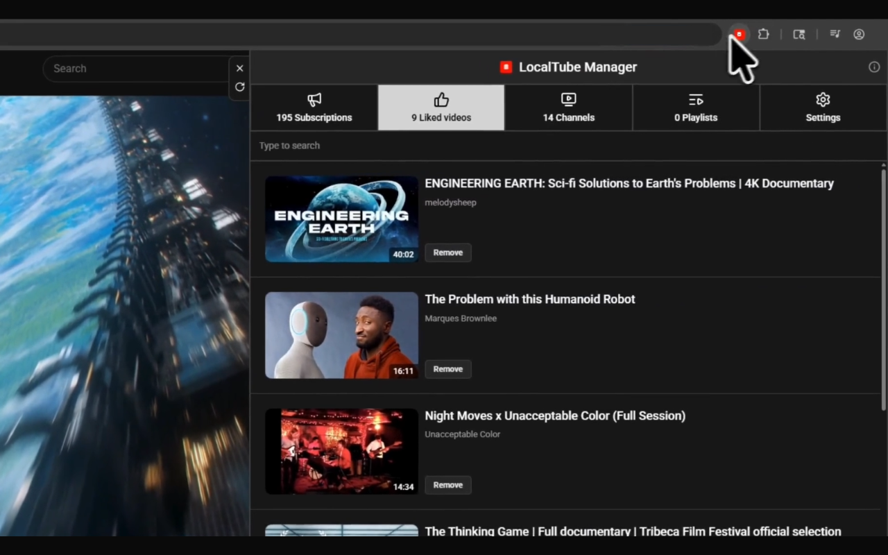Open the browser extensions puzzle icon
The width and height of the screenshot is (888, 555).
click(x=764, y=34)
